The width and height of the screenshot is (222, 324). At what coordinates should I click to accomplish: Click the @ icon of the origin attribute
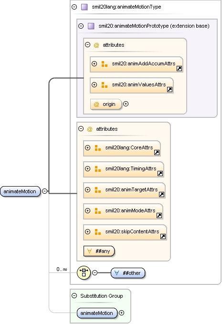click(96, 105)
